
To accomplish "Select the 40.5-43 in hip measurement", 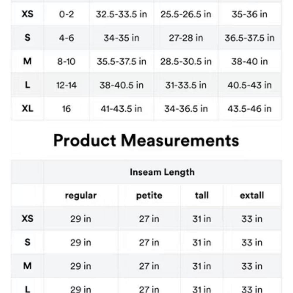I will click(x=250, y=85).
